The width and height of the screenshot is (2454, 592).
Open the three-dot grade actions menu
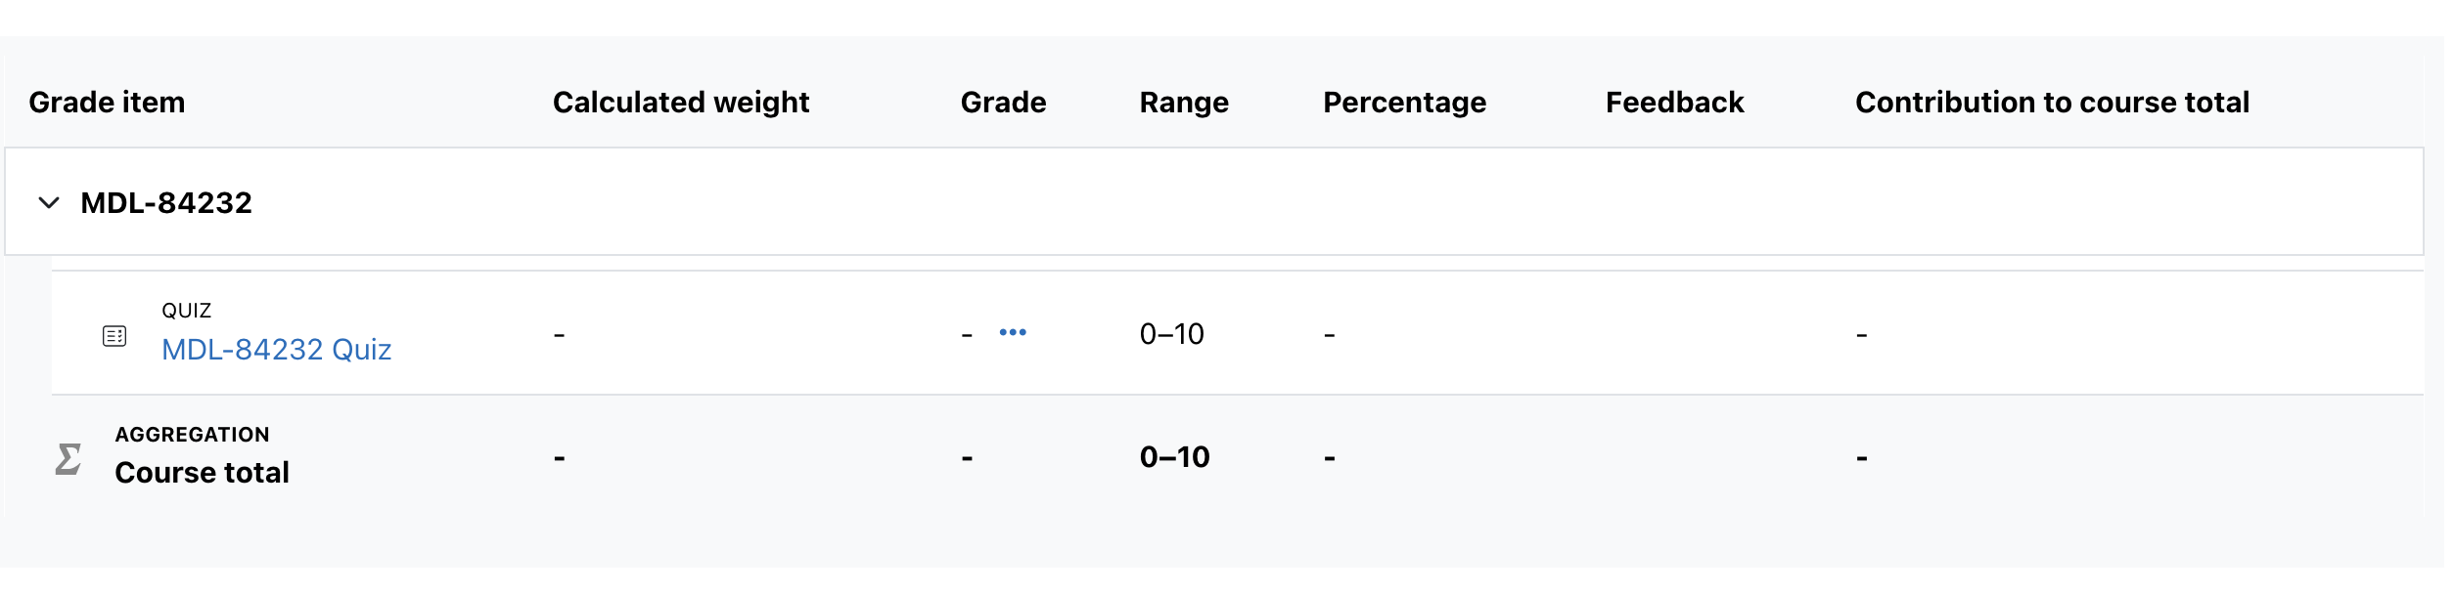(1013, 333)
